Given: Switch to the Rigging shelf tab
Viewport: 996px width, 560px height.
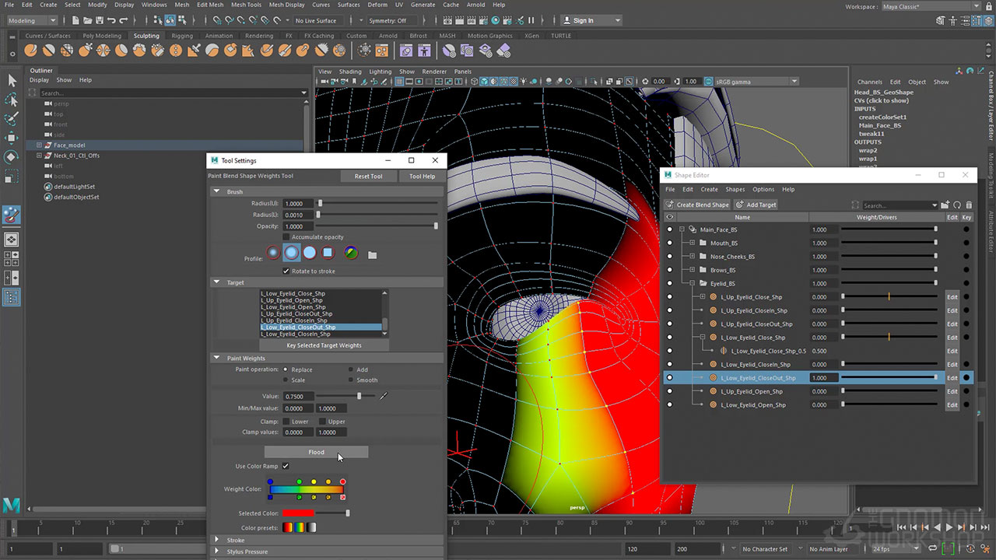Looking at the screenshot, I should tap(182, 36).
